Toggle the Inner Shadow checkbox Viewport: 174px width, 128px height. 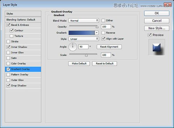(8, 47)
